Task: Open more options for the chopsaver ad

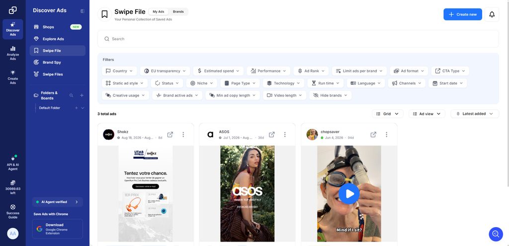Action: 386,134
